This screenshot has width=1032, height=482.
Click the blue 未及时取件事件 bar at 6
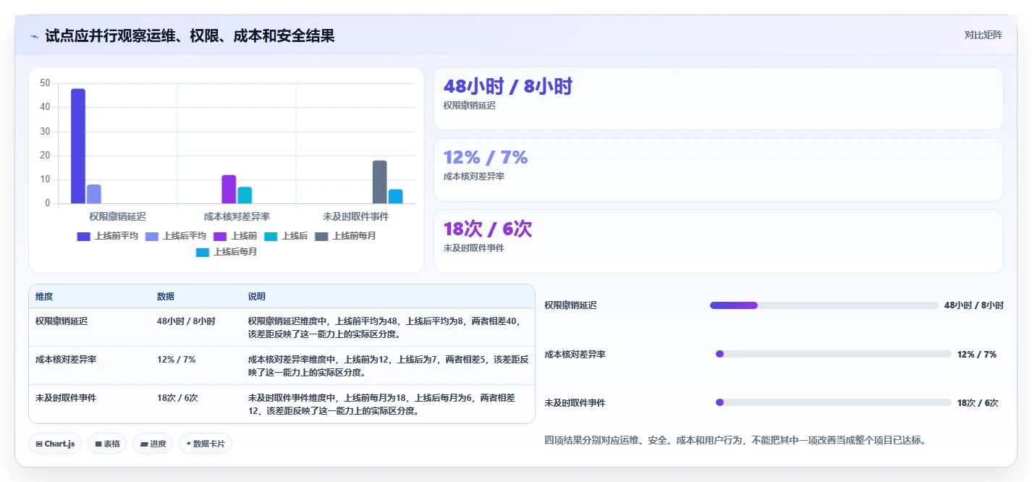[395, 196]
